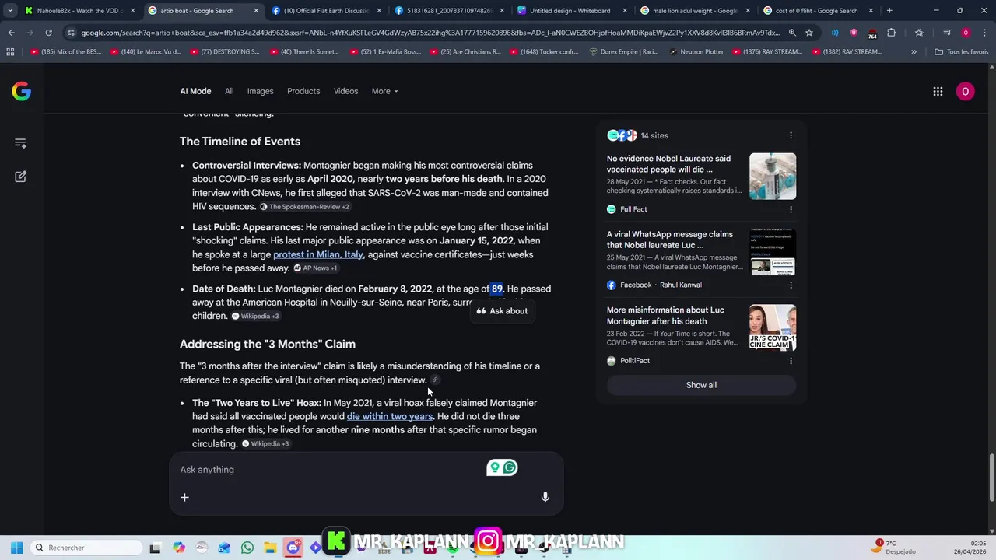The width and height of the screenshot is (996, 560).
Task: Open WhatsApp from the taskbar
Action: point(247,548)
